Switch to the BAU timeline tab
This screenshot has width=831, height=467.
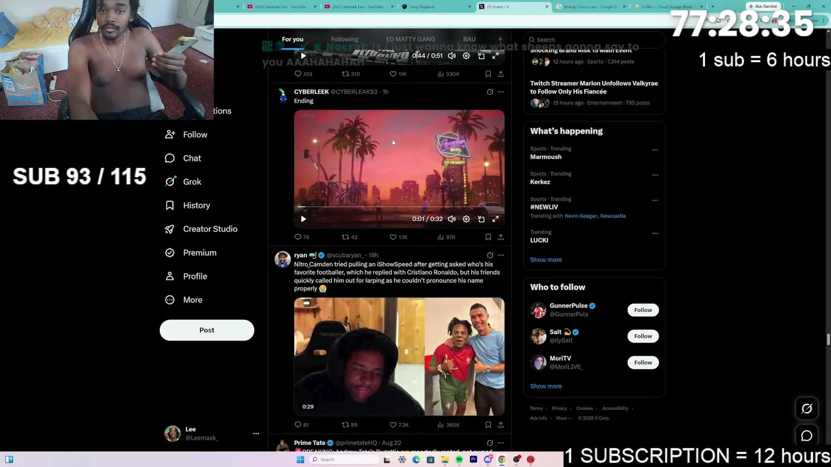469,40
